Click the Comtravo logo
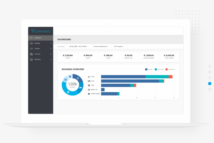Viewport: 214px width, 143px height. click(x=40, y=31)
